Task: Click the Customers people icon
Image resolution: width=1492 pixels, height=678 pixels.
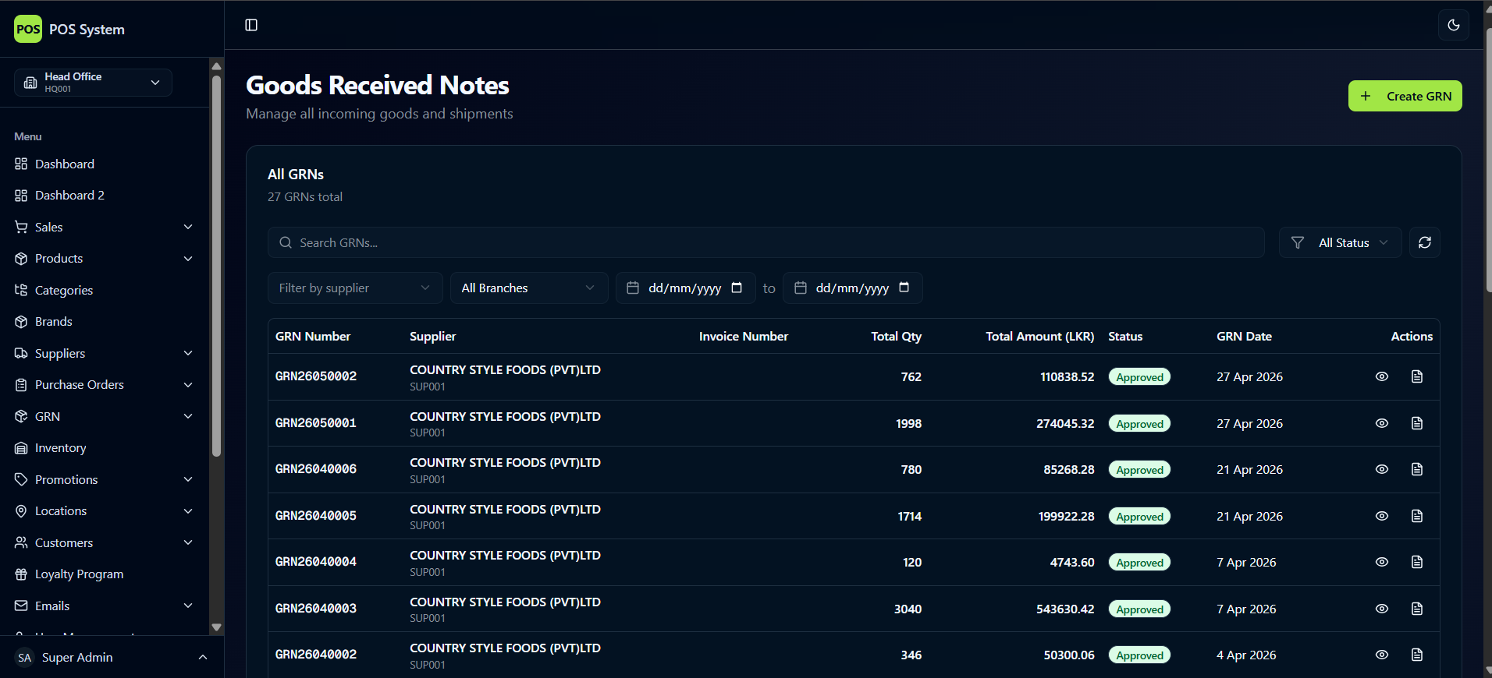Action: (21, 542)
